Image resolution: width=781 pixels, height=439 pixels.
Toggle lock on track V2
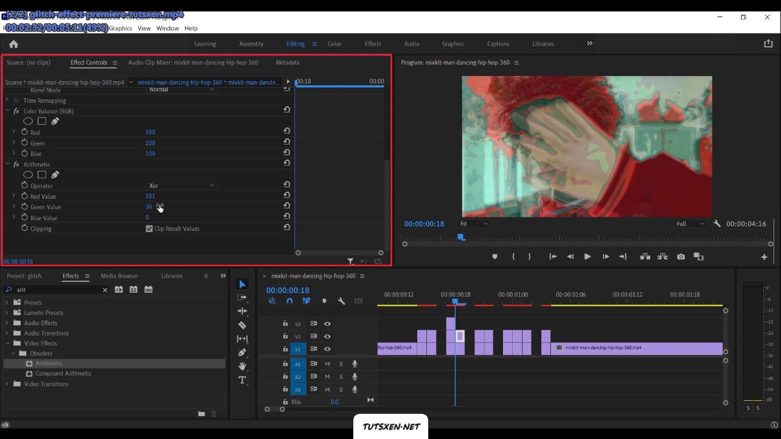[285, 336]
